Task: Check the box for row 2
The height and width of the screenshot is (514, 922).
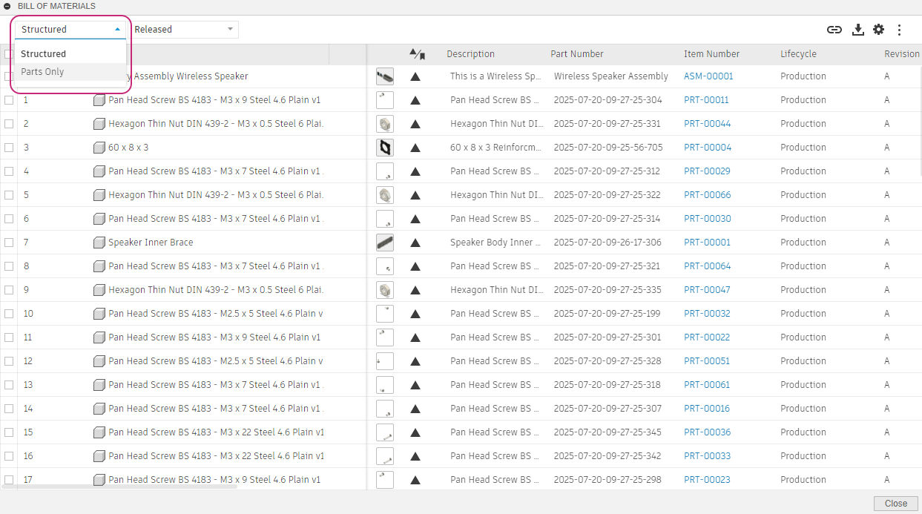Action: point(9,124)
